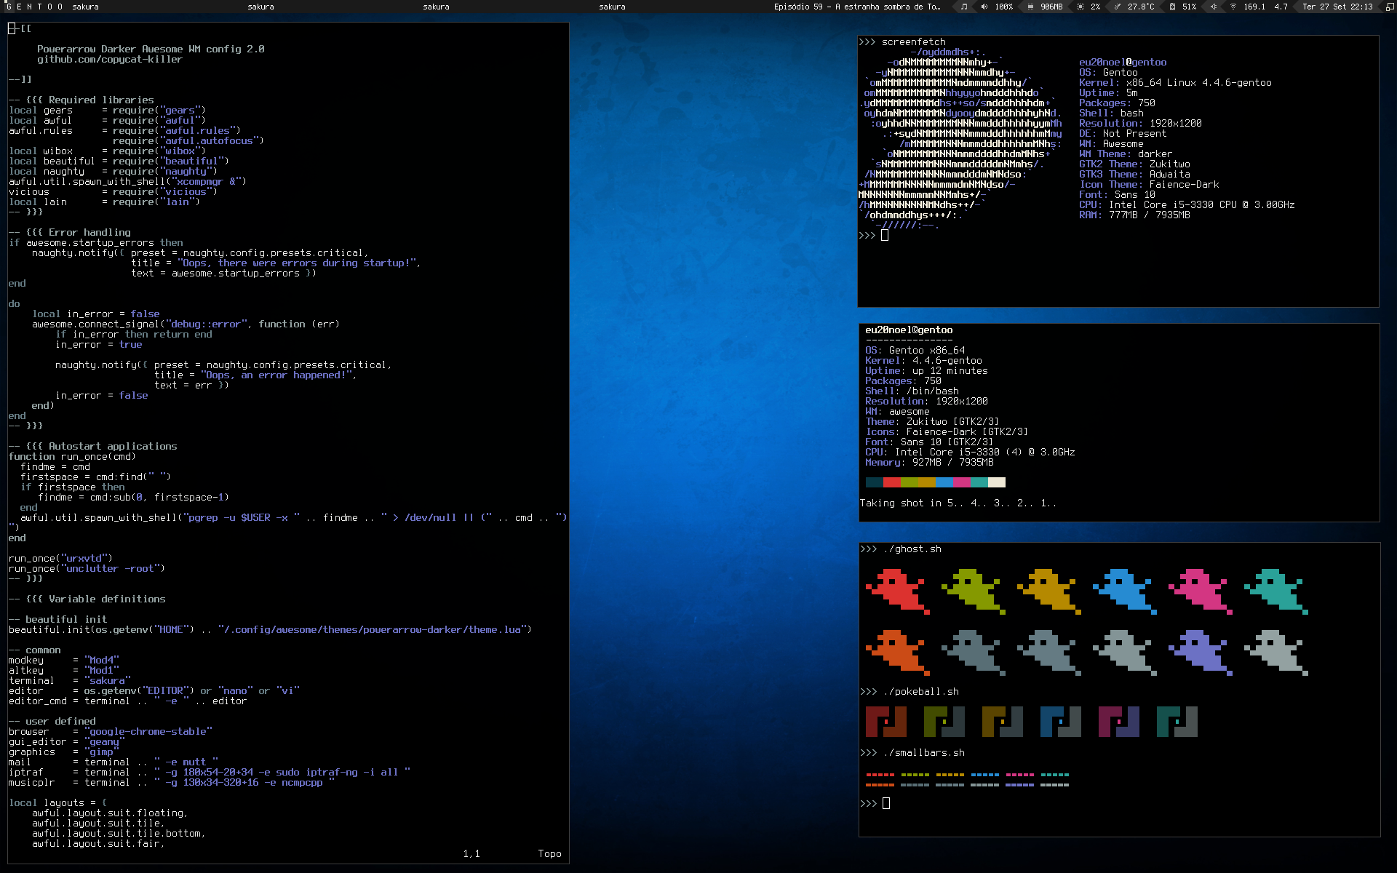
Task: Switch to the N workspace tag
Action: (30, 7)
